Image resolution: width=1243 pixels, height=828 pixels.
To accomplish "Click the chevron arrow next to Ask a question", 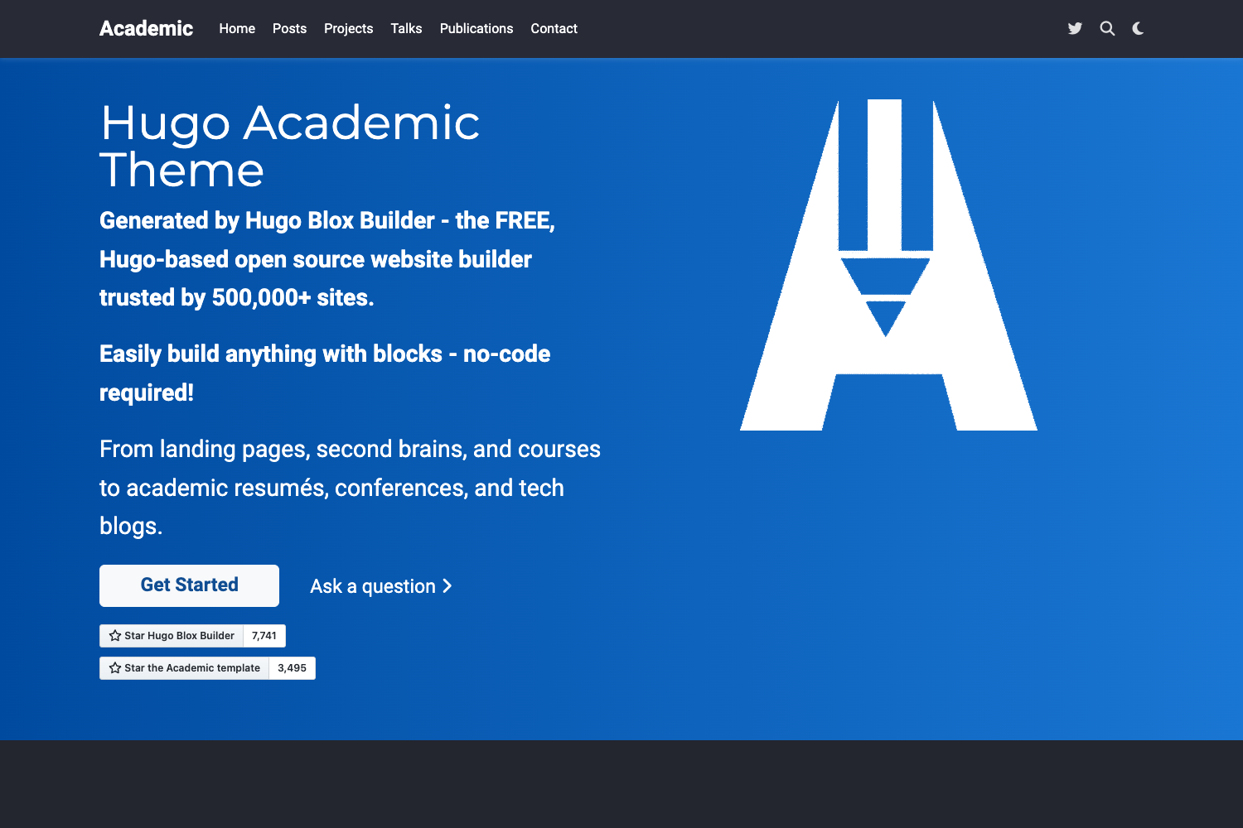I will tap(448, 585).
